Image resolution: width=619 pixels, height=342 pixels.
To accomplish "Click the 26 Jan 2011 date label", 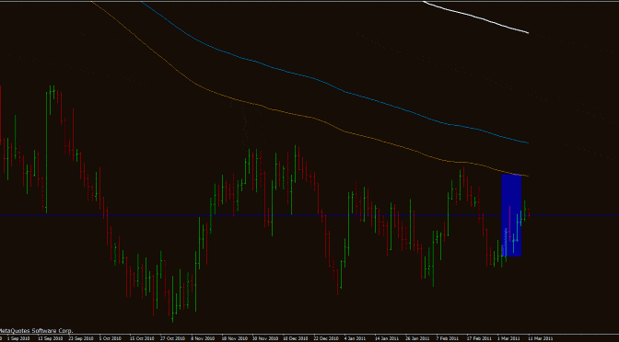I will [417, 338].
